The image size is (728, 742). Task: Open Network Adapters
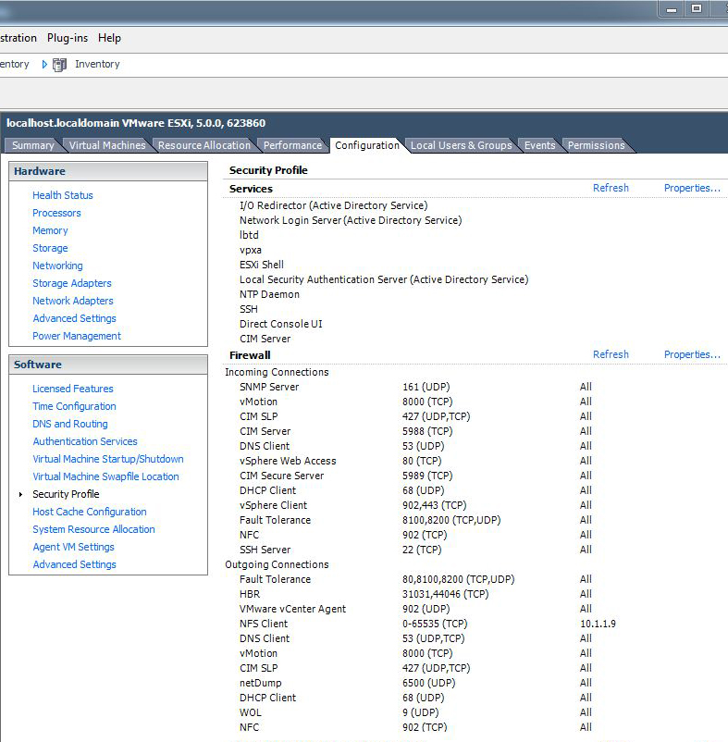tap(73, 301)
